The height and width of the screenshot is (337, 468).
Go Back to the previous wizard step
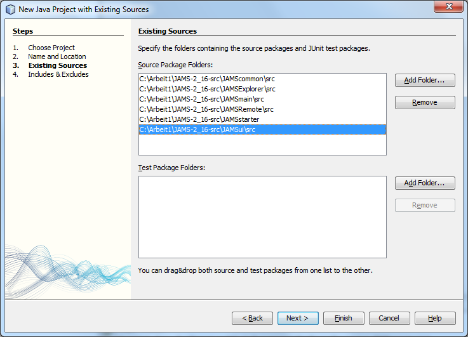[252, 318]
